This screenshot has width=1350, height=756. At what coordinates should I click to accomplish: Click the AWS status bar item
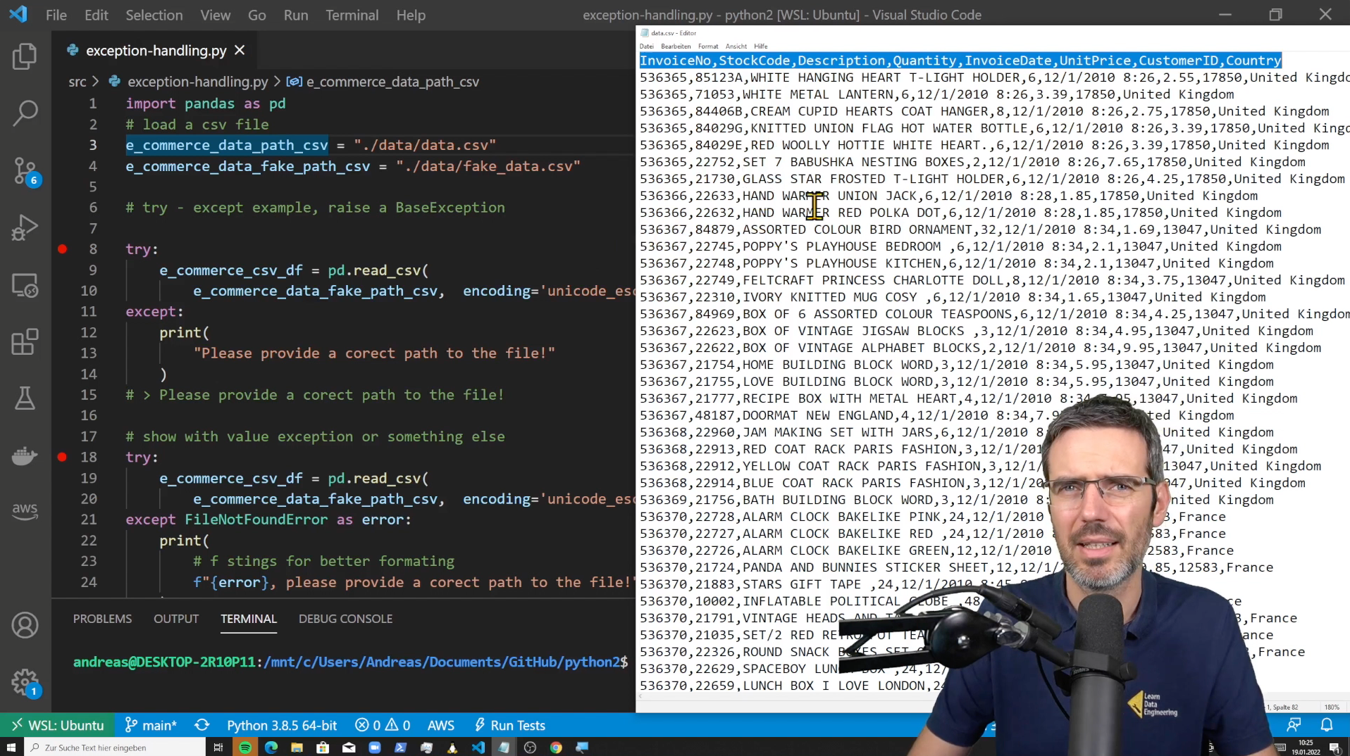click(x=440, y=725)
